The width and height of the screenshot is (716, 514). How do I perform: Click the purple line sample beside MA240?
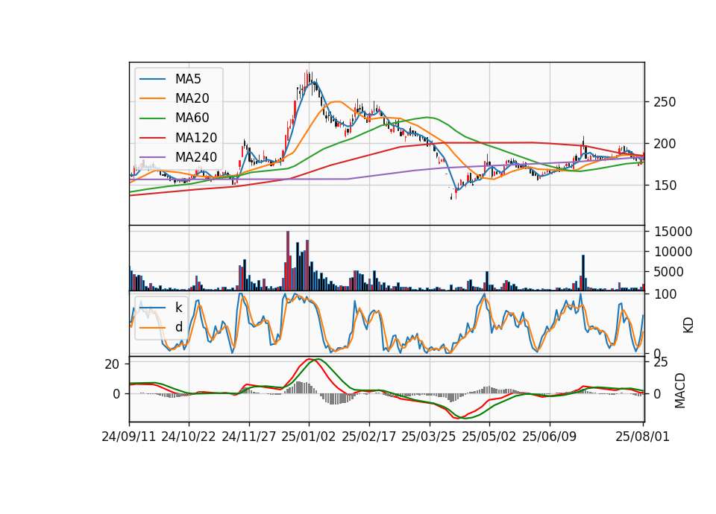pyautogui.click(x=152, y=157)
